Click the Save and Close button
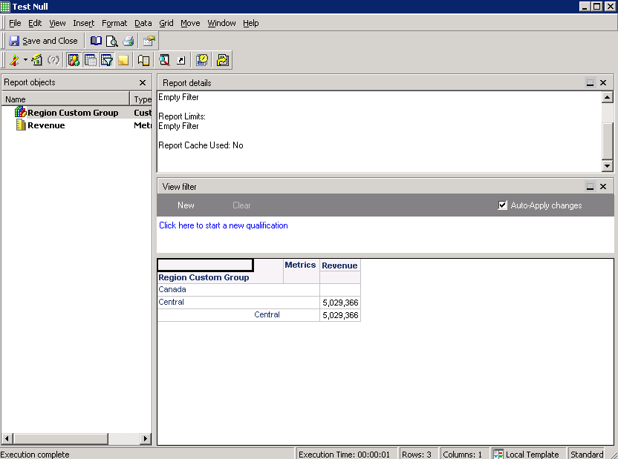 [43, 41]
